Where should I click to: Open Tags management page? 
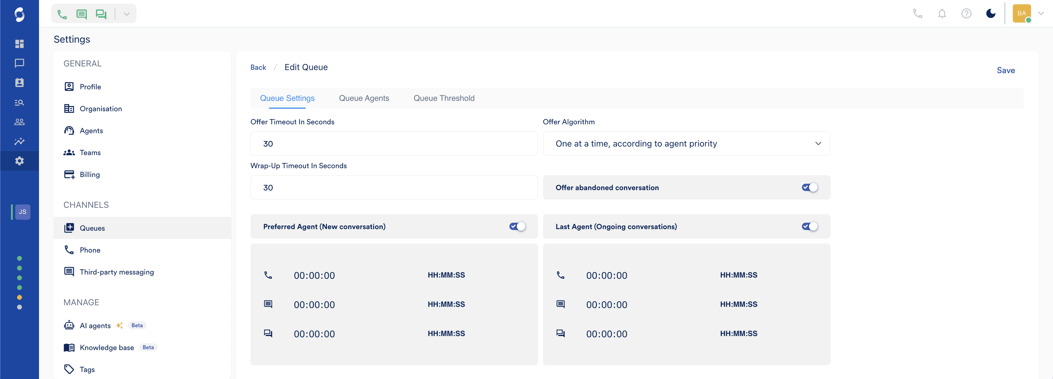[x=142, y=370]
